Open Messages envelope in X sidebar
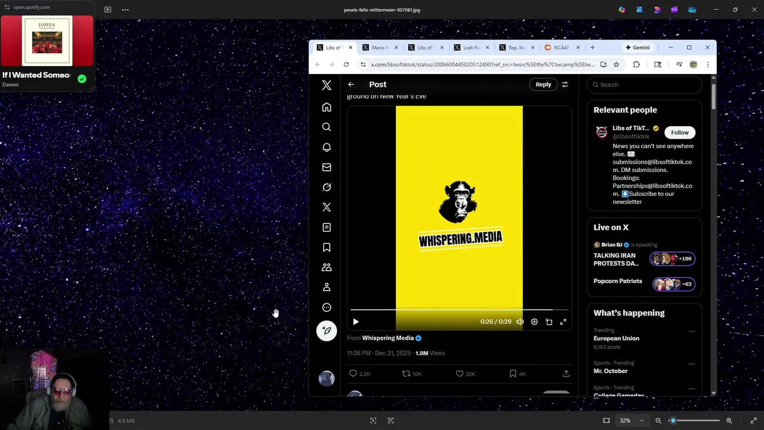The height and width of the screenshot is (430, 764). (326, 167)
